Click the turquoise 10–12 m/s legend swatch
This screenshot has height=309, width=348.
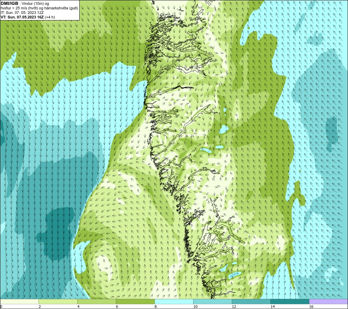pos(213,302)
